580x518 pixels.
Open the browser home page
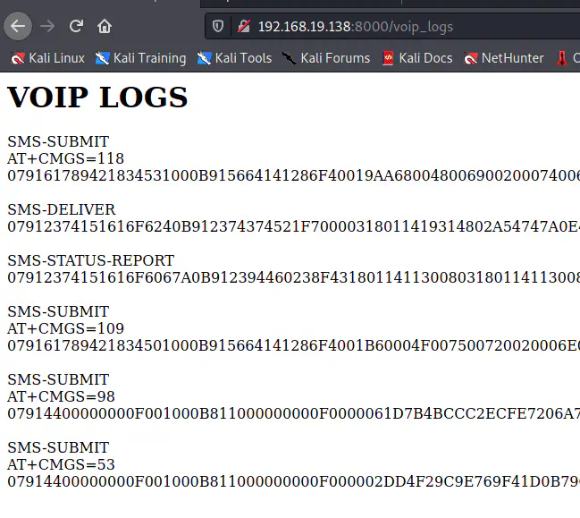coord(105,26)
